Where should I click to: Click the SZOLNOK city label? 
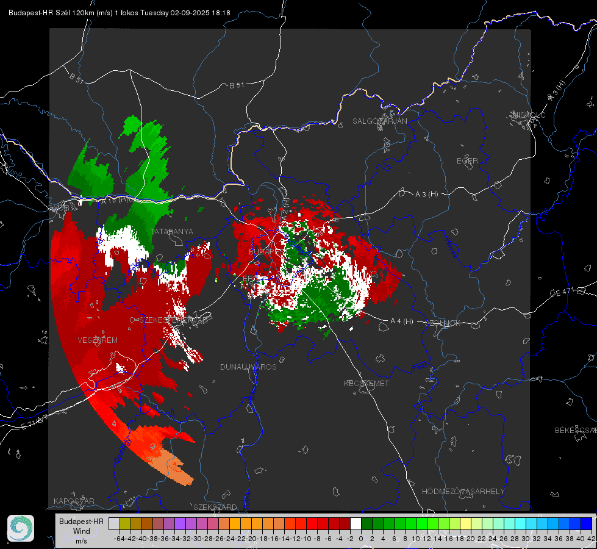coord(443,323)
